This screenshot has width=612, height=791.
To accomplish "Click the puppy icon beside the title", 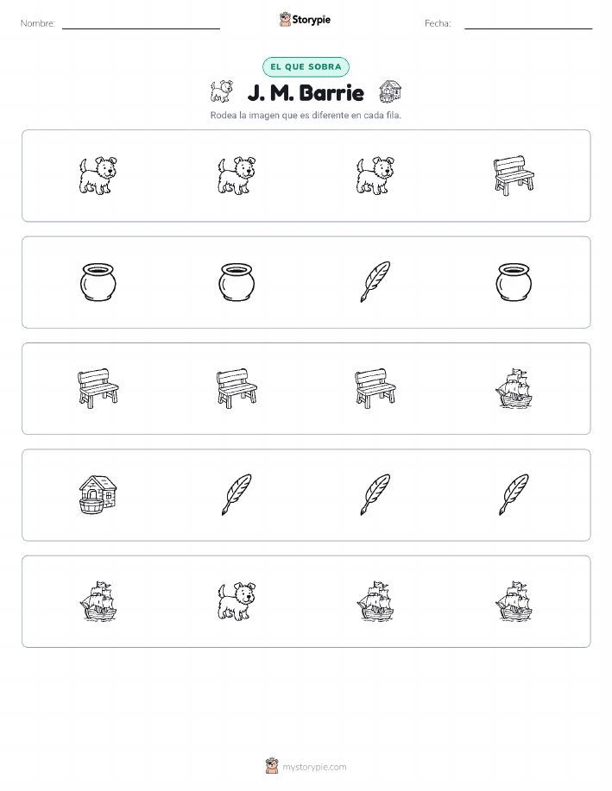I will pyautogui.click(x=222, y=91).
